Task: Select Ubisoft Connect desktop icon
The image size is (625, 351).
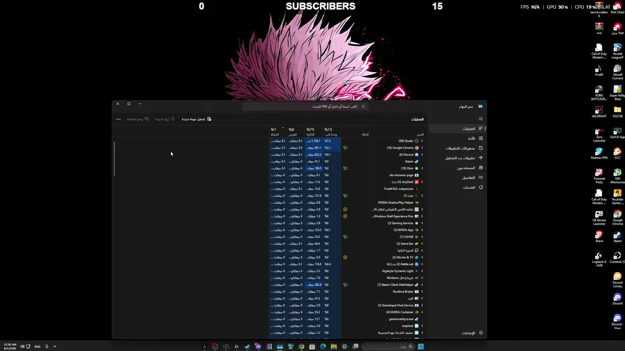Action: pos(617,72)
